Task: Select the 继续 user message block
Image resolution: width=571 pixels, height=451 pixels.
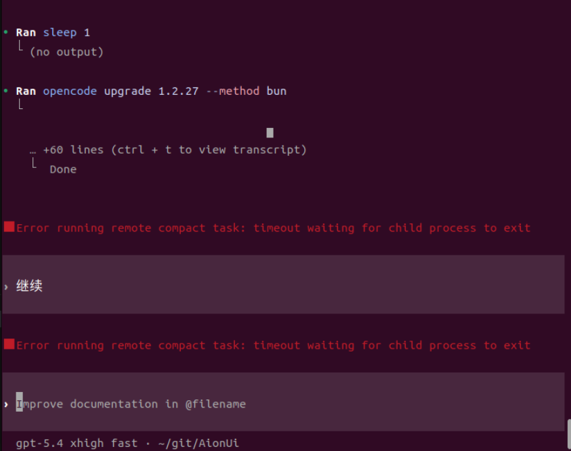Action: click(x=283, y=284)
